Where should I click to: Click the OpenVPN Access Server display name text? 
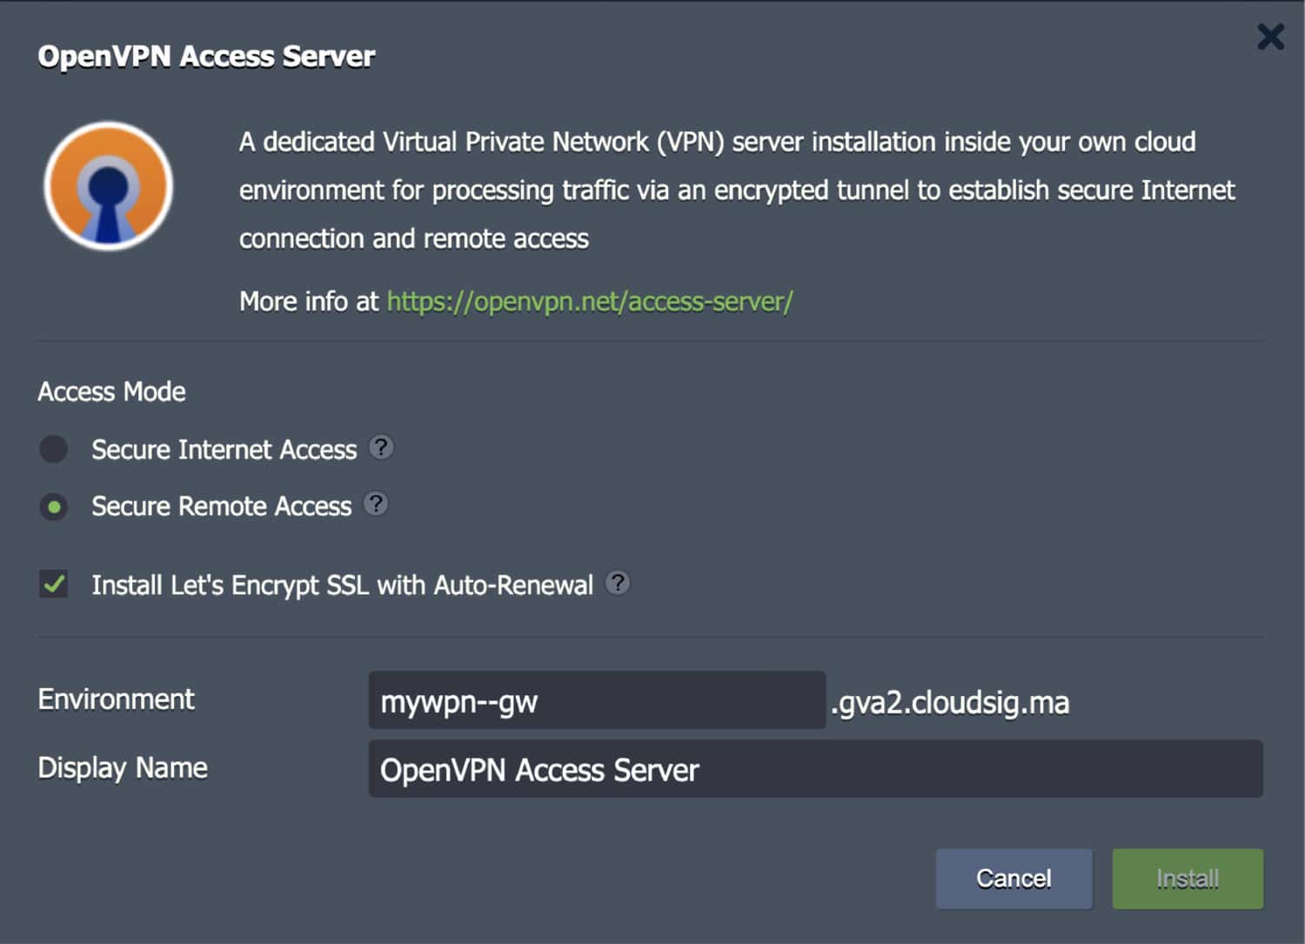coord(539,770)
